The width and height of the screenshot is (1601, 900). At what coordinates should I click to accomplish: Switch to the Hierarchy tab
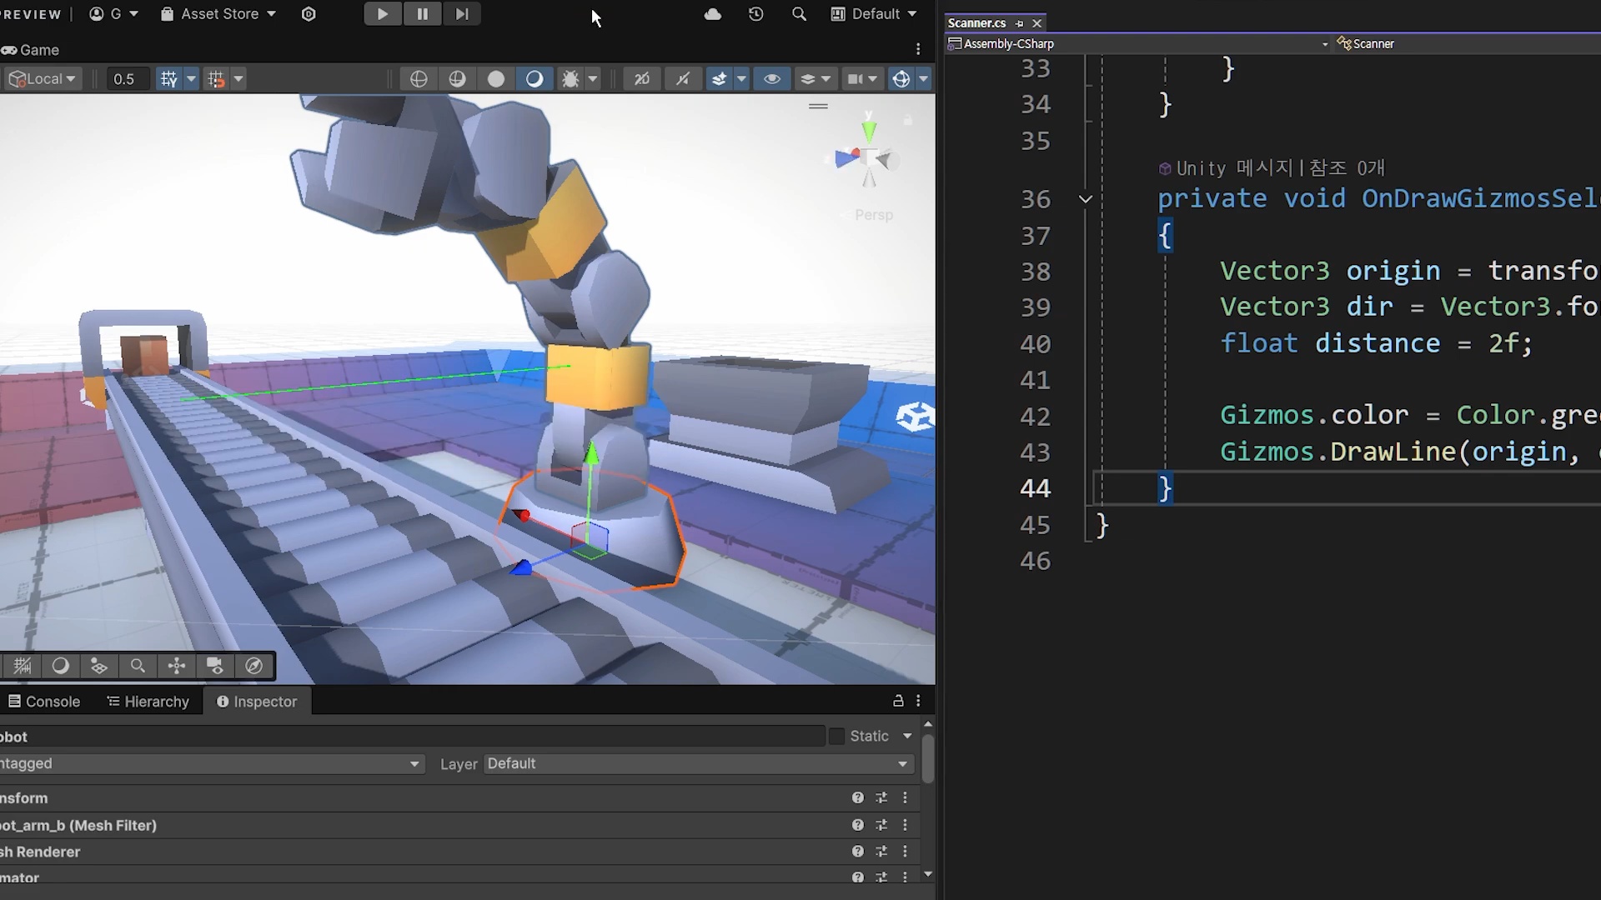click(x=148, y=702)
